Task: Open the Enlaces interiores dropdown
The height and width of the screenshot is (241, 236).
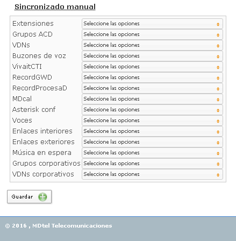Action: (x=152, y=131)
